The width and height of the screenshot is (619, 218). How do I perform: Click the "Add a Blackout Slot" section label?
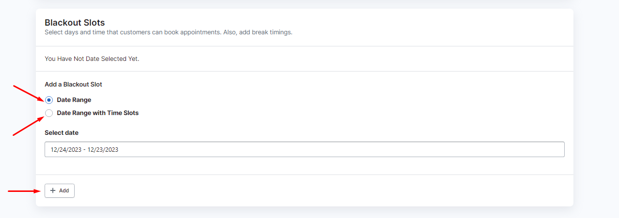[x=74, y=84]
